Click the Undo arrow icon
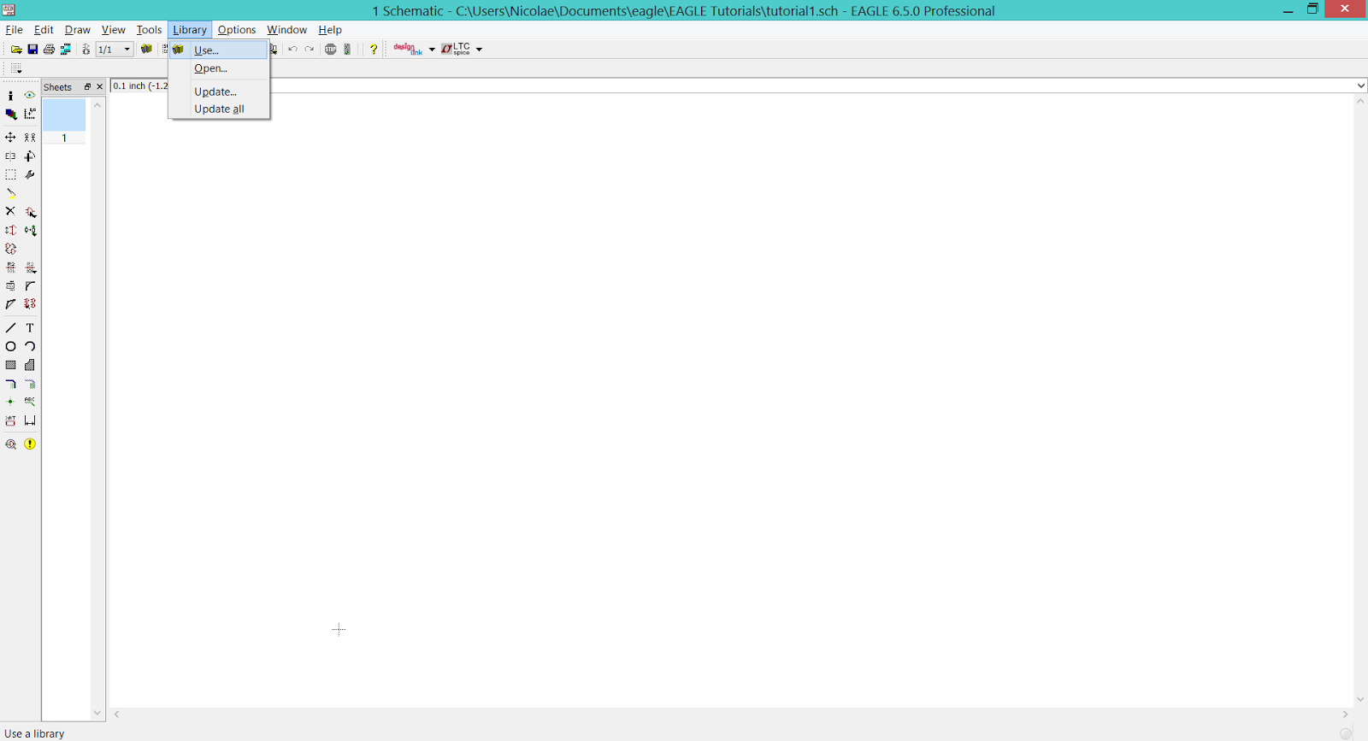 [292, 50]
